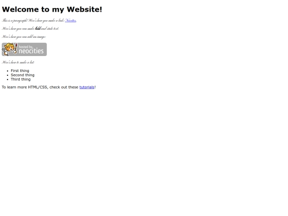Select the 'Third thing' list item
288x216 pixels.
pos(21,79)
